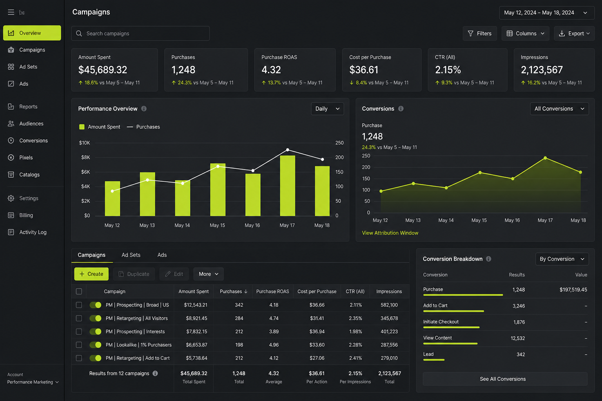Check the Prospecting Broad US row checkbox

tap(79, 305)
